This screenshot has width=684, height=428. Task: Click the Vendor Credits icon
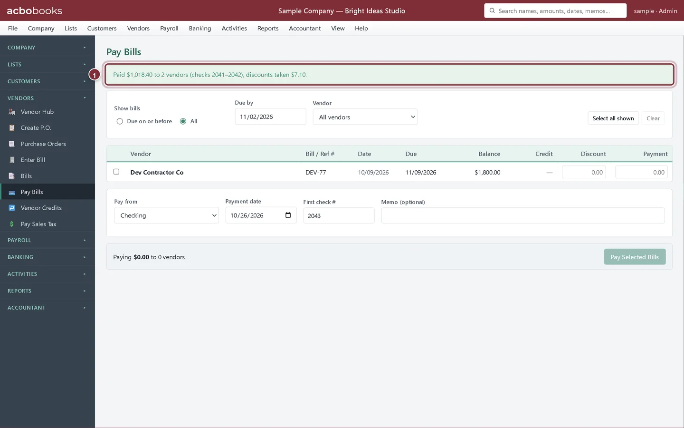coord(12,208)
